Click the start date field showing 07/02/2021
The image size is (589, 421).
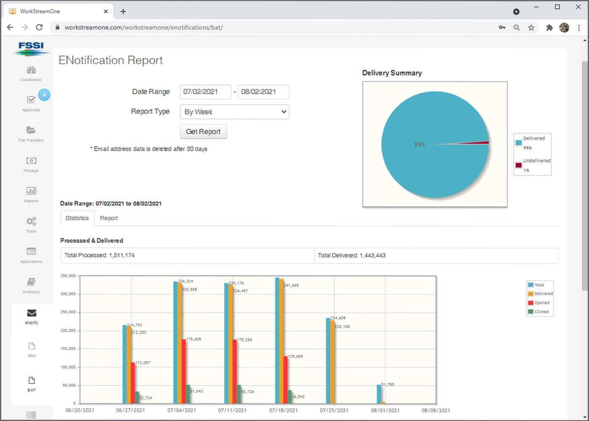(x=205, y=92)
